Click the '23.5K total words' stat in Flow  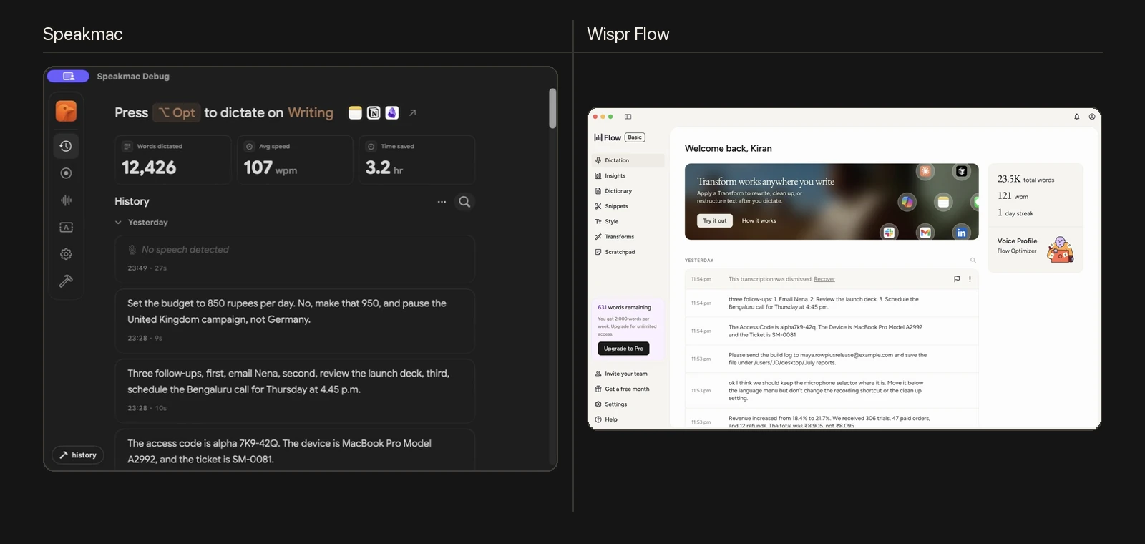pos(1025,180)
